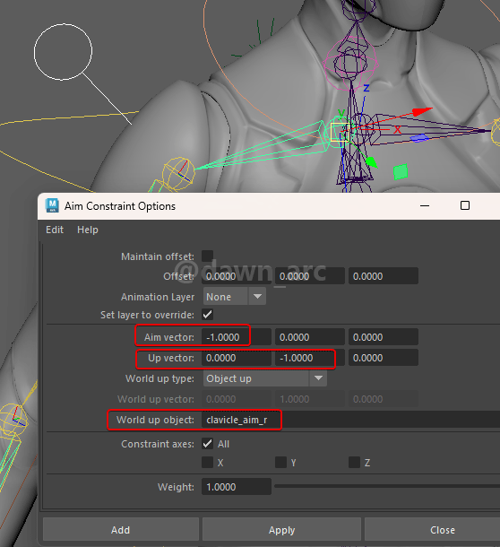The width and height of the screenshot is (500, 547).
Task: Click the Weight value field
Action: [x=237, y=487]
